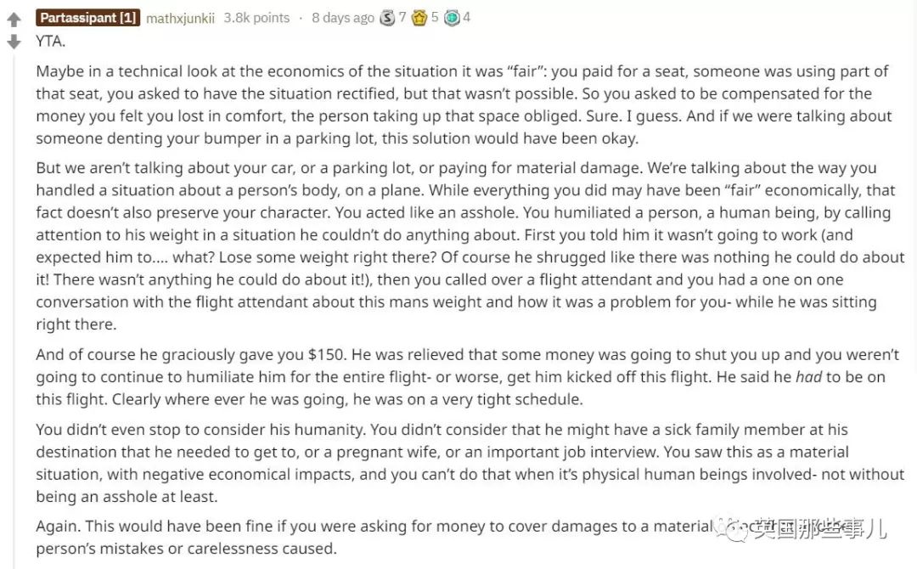Click the platinum award count 4
The height and width of the screenshot is (569, 917).
[x=467, y=18]
